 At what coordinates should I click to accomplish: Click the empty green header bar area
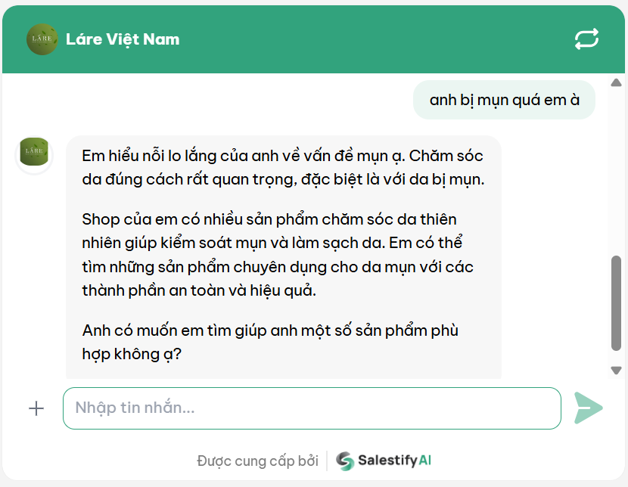(x=378, y=39)
